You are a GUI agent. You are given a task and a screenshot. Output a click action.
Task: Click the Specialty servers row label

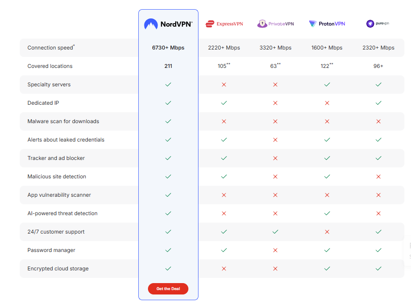pos(49,85)
